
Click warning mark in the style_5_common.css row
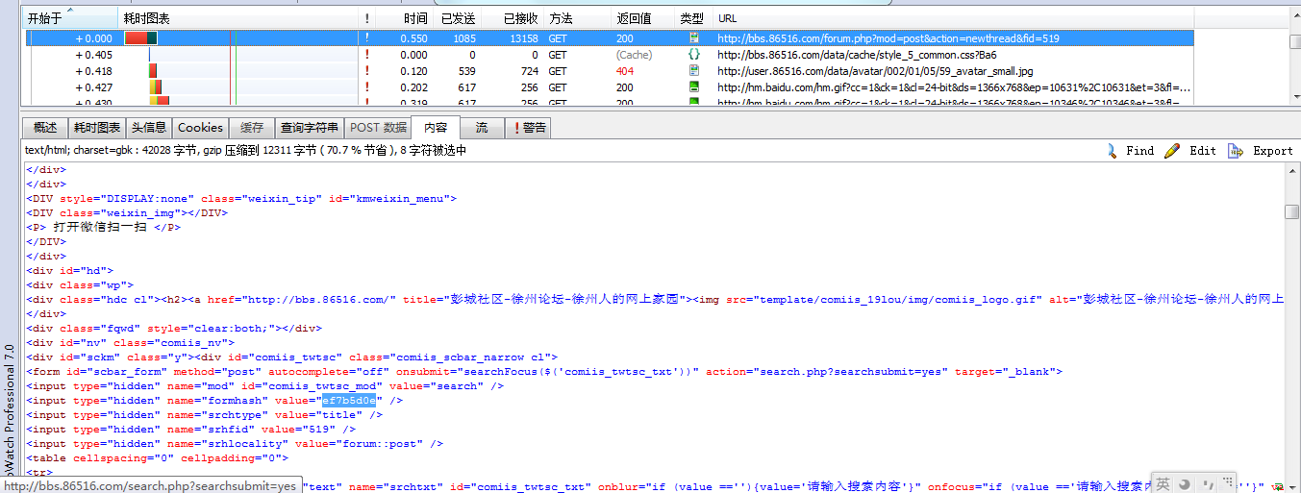366,55
